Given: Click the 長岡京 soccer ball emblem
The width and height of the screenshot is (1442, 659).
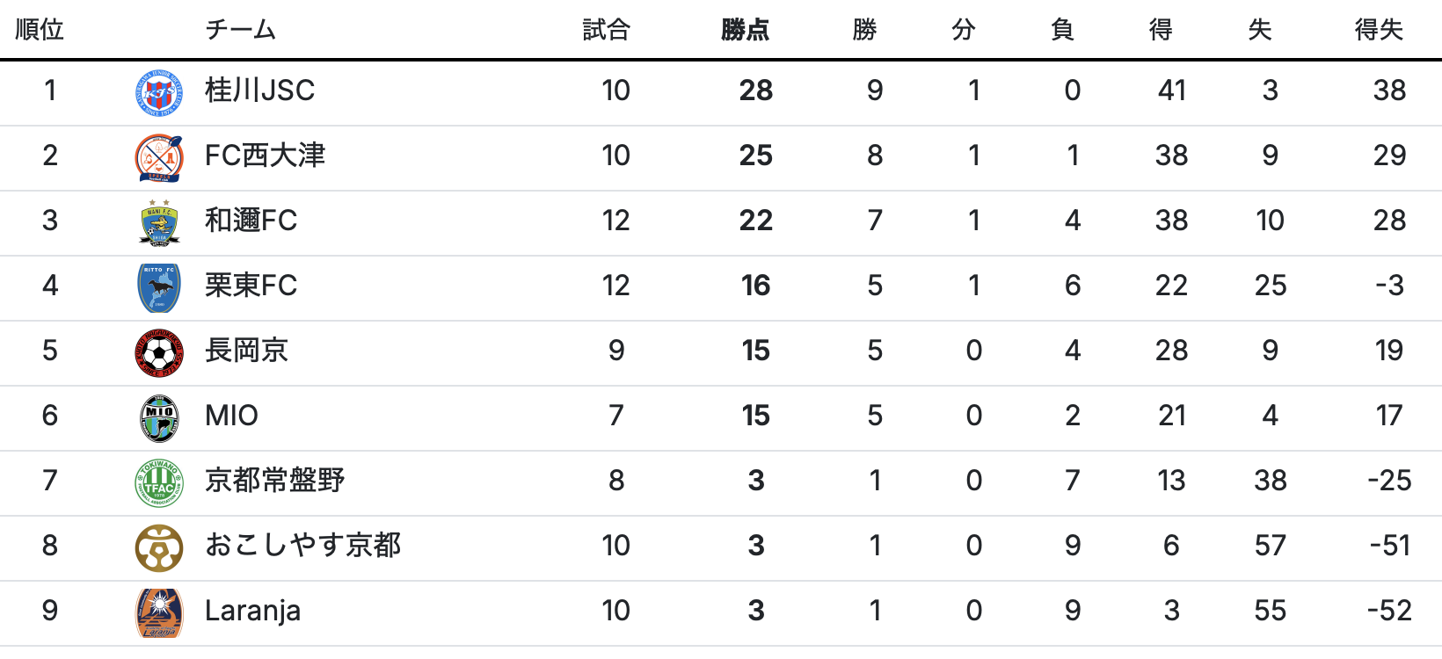Looking at the screenshot, I should click(159, 351).
